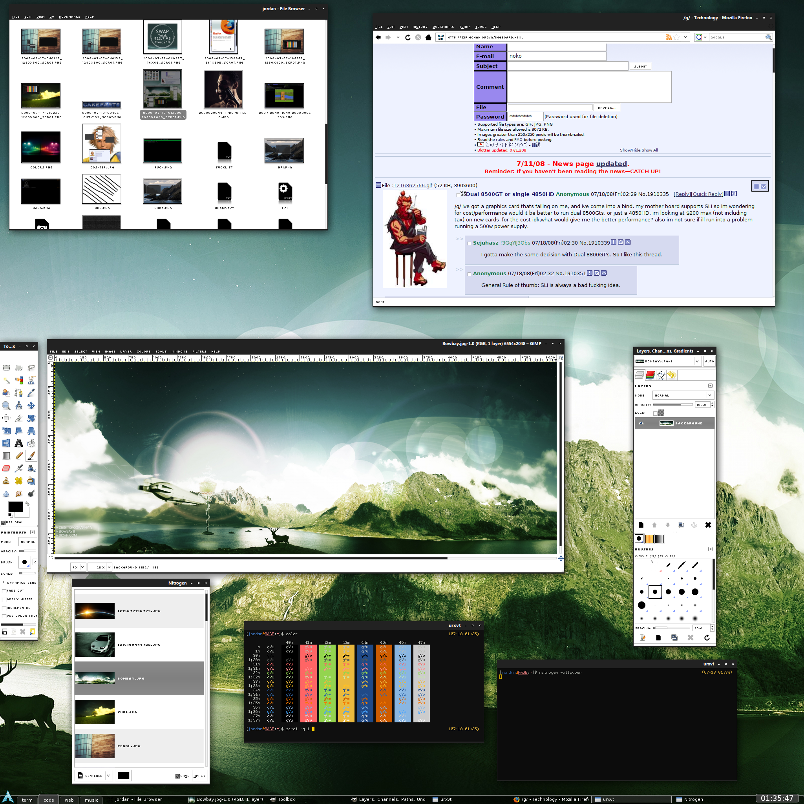
Task: Open the Channels tab icon in the Layers dock
Action: click(x=650, y=375)
